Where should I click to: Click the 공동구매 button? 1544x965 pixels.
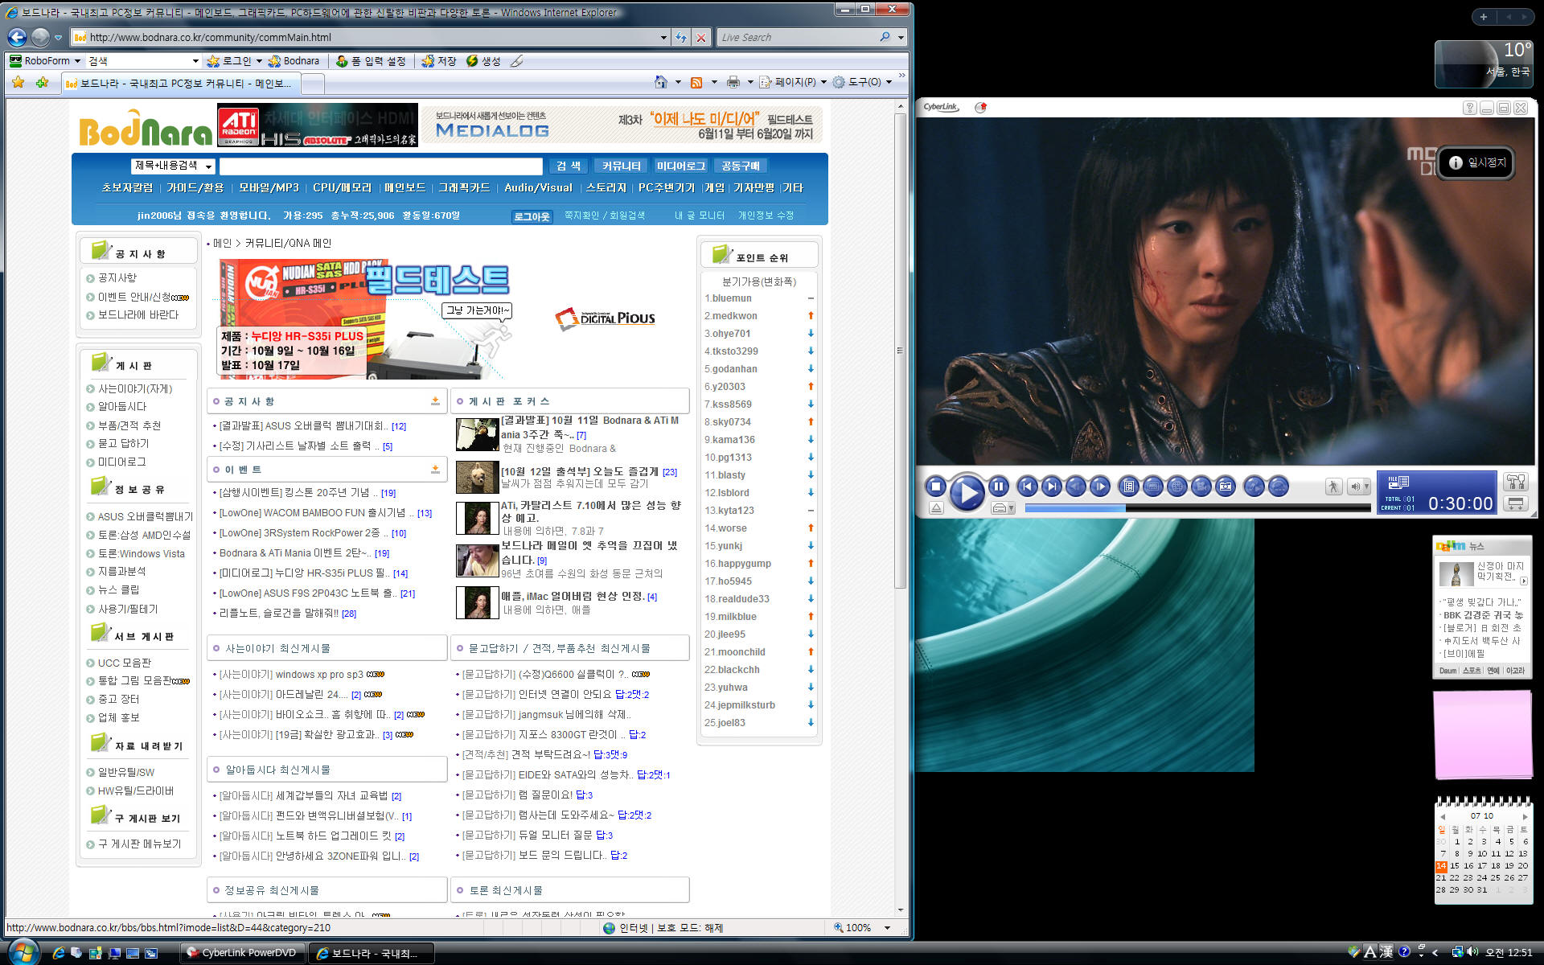click(740, 166)
